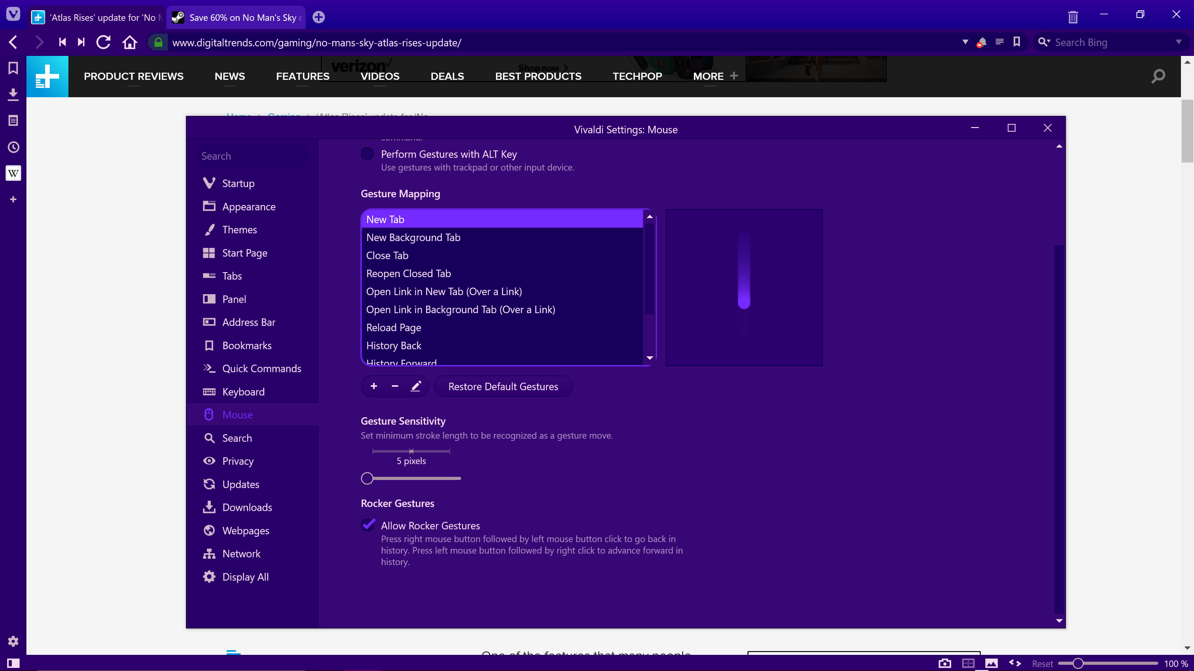
Task: Open the Bookmarks panel in sidebar
Action: point(13,68)
